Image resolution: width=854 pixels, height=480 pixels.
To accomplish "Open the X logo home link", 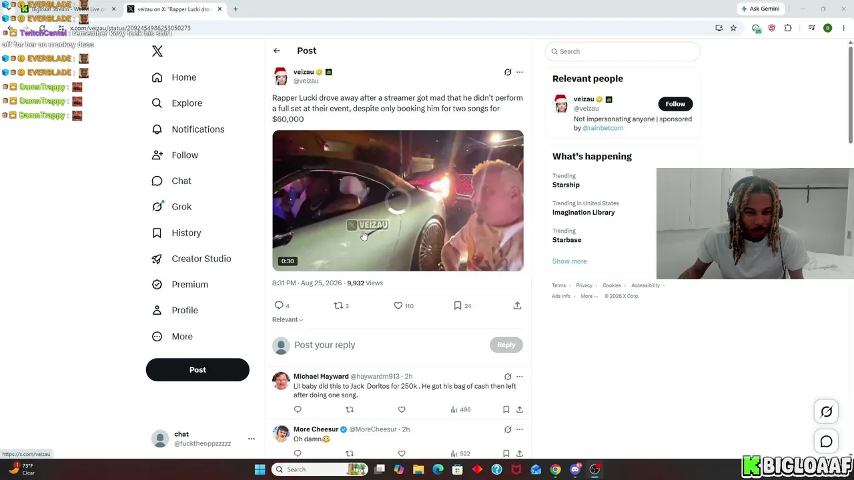I will (x=157, y=51).
